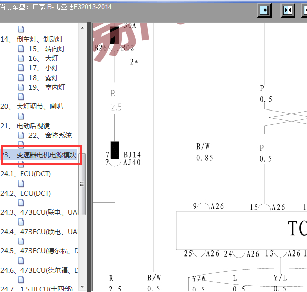Click the page icon next to 16、大灯
307x292 pixels.
pos(21,58)
